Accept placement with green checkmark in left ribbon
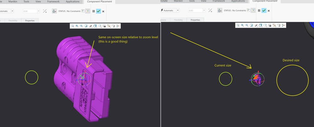 [x=98, y=11]
